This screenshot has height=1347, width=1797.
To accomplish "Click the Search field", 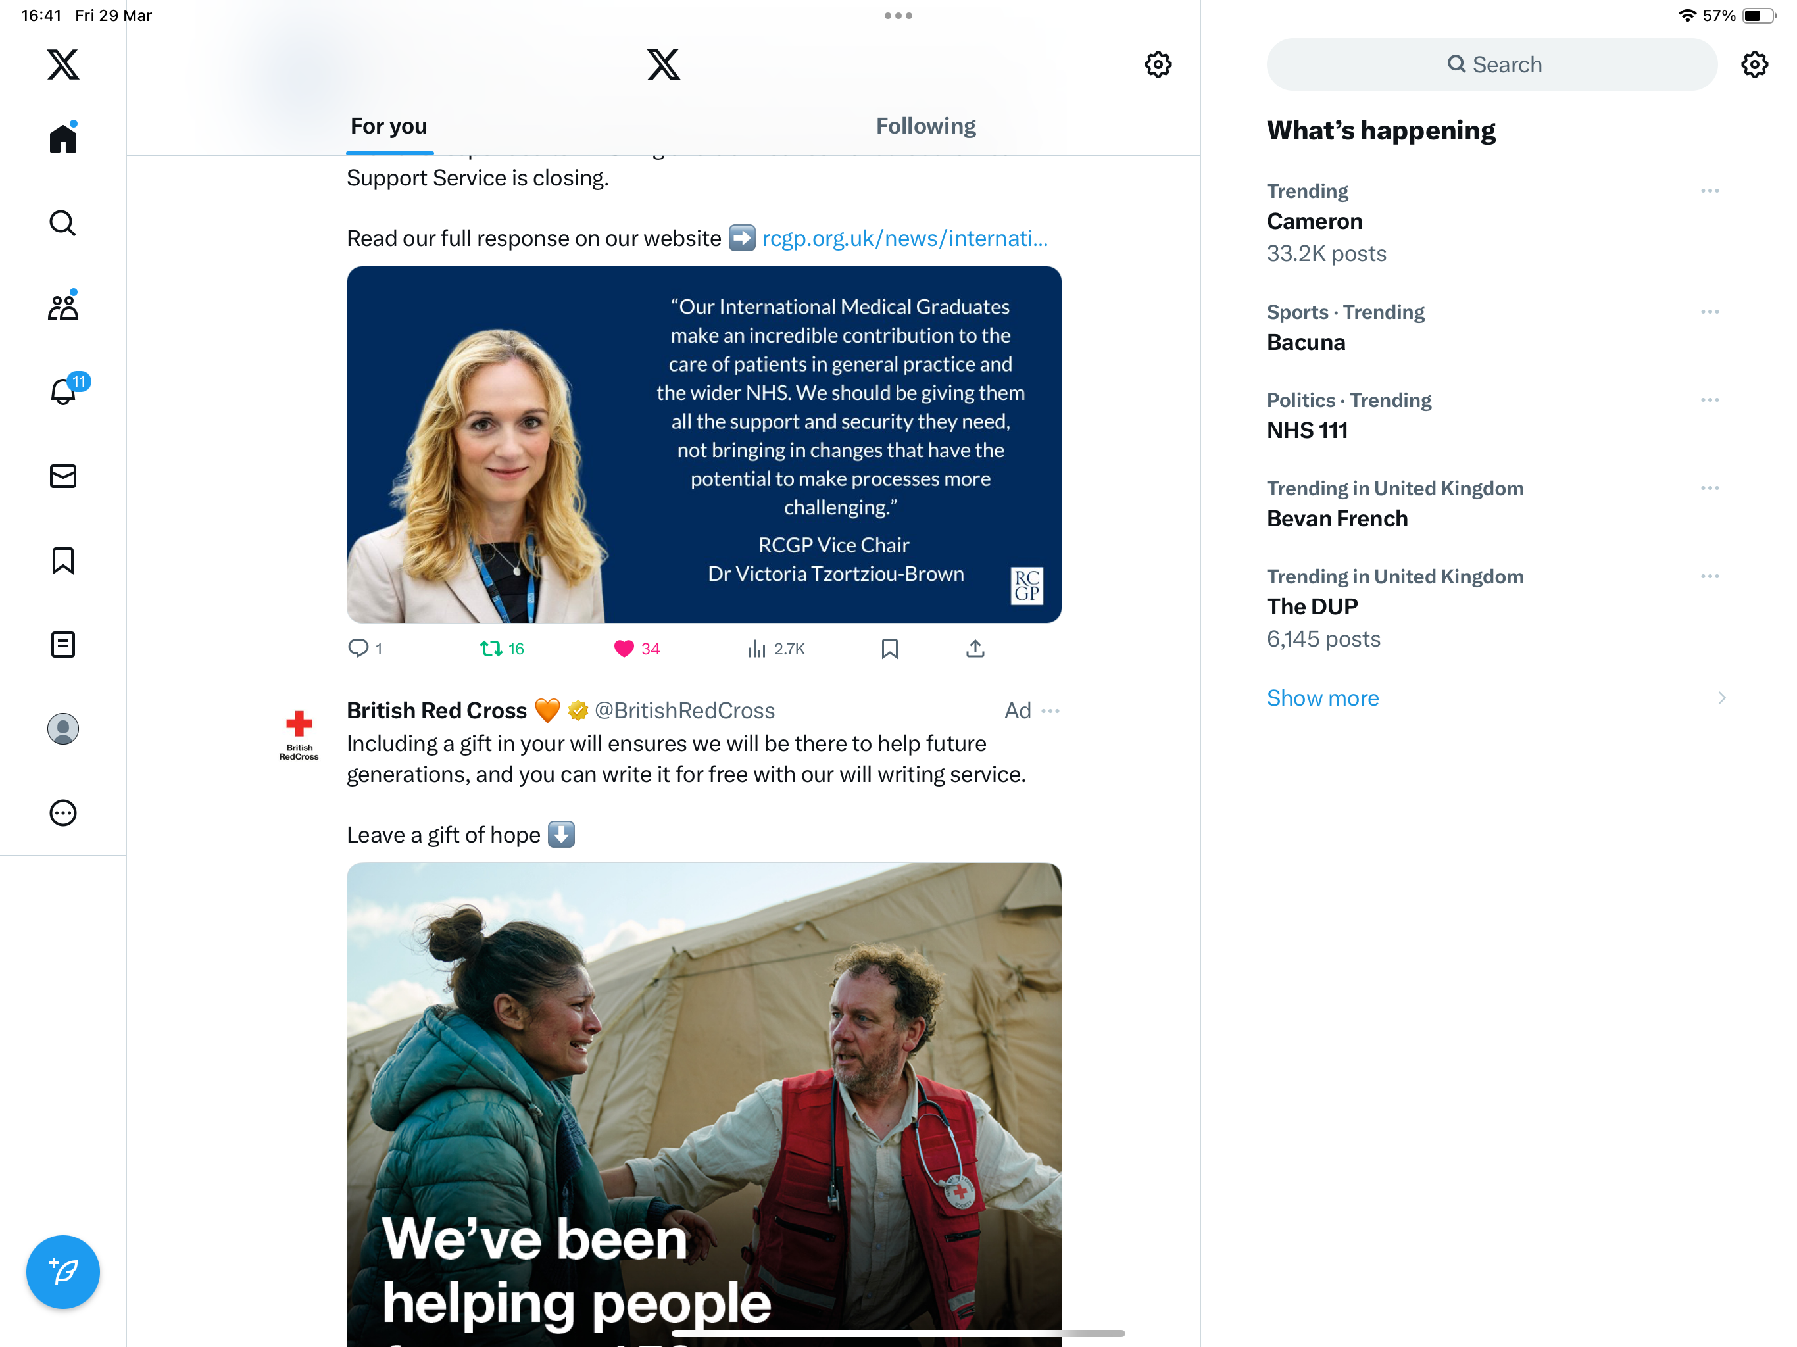I will (1492, 64).
